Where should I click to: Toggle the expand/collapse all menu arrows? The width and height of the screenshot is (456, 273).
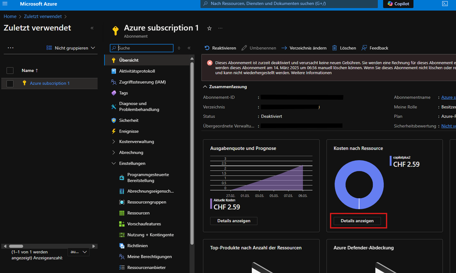pos(179,48)
